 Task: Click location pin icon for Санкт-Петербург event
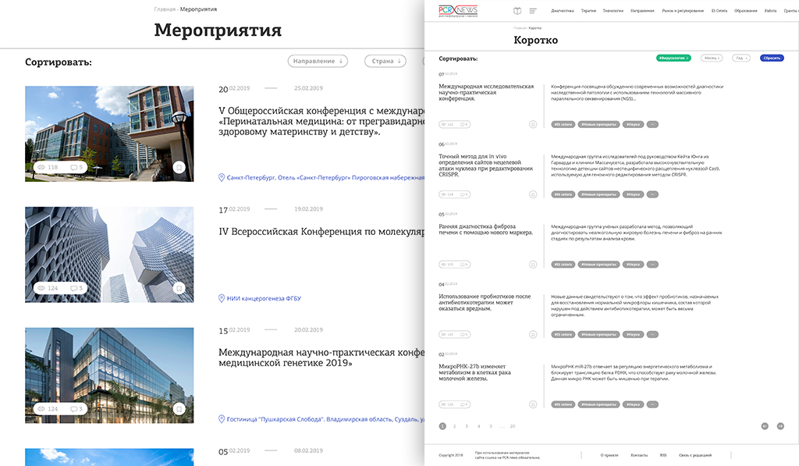pyautogui.click(x=221, y=177)
